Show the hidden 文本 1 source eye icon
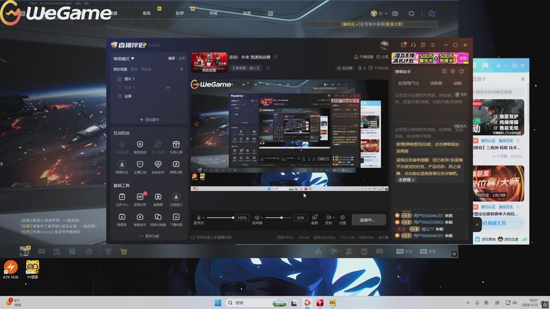 click(x=168, y=88)
